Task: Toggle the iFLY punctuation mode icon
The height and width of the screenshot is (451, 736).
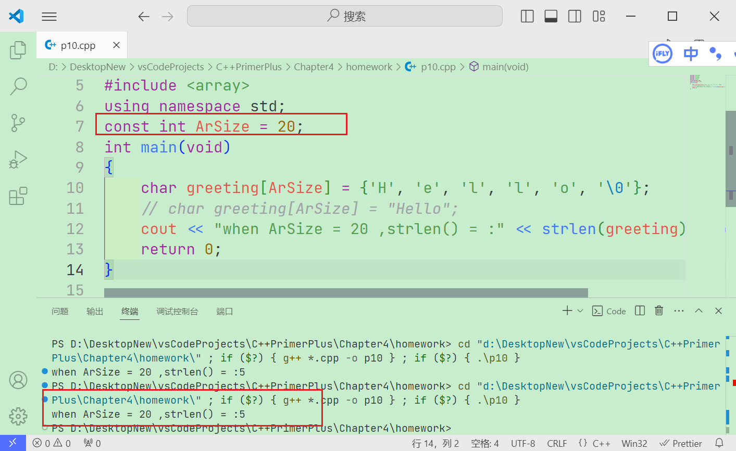Action: tap(716, 54)
